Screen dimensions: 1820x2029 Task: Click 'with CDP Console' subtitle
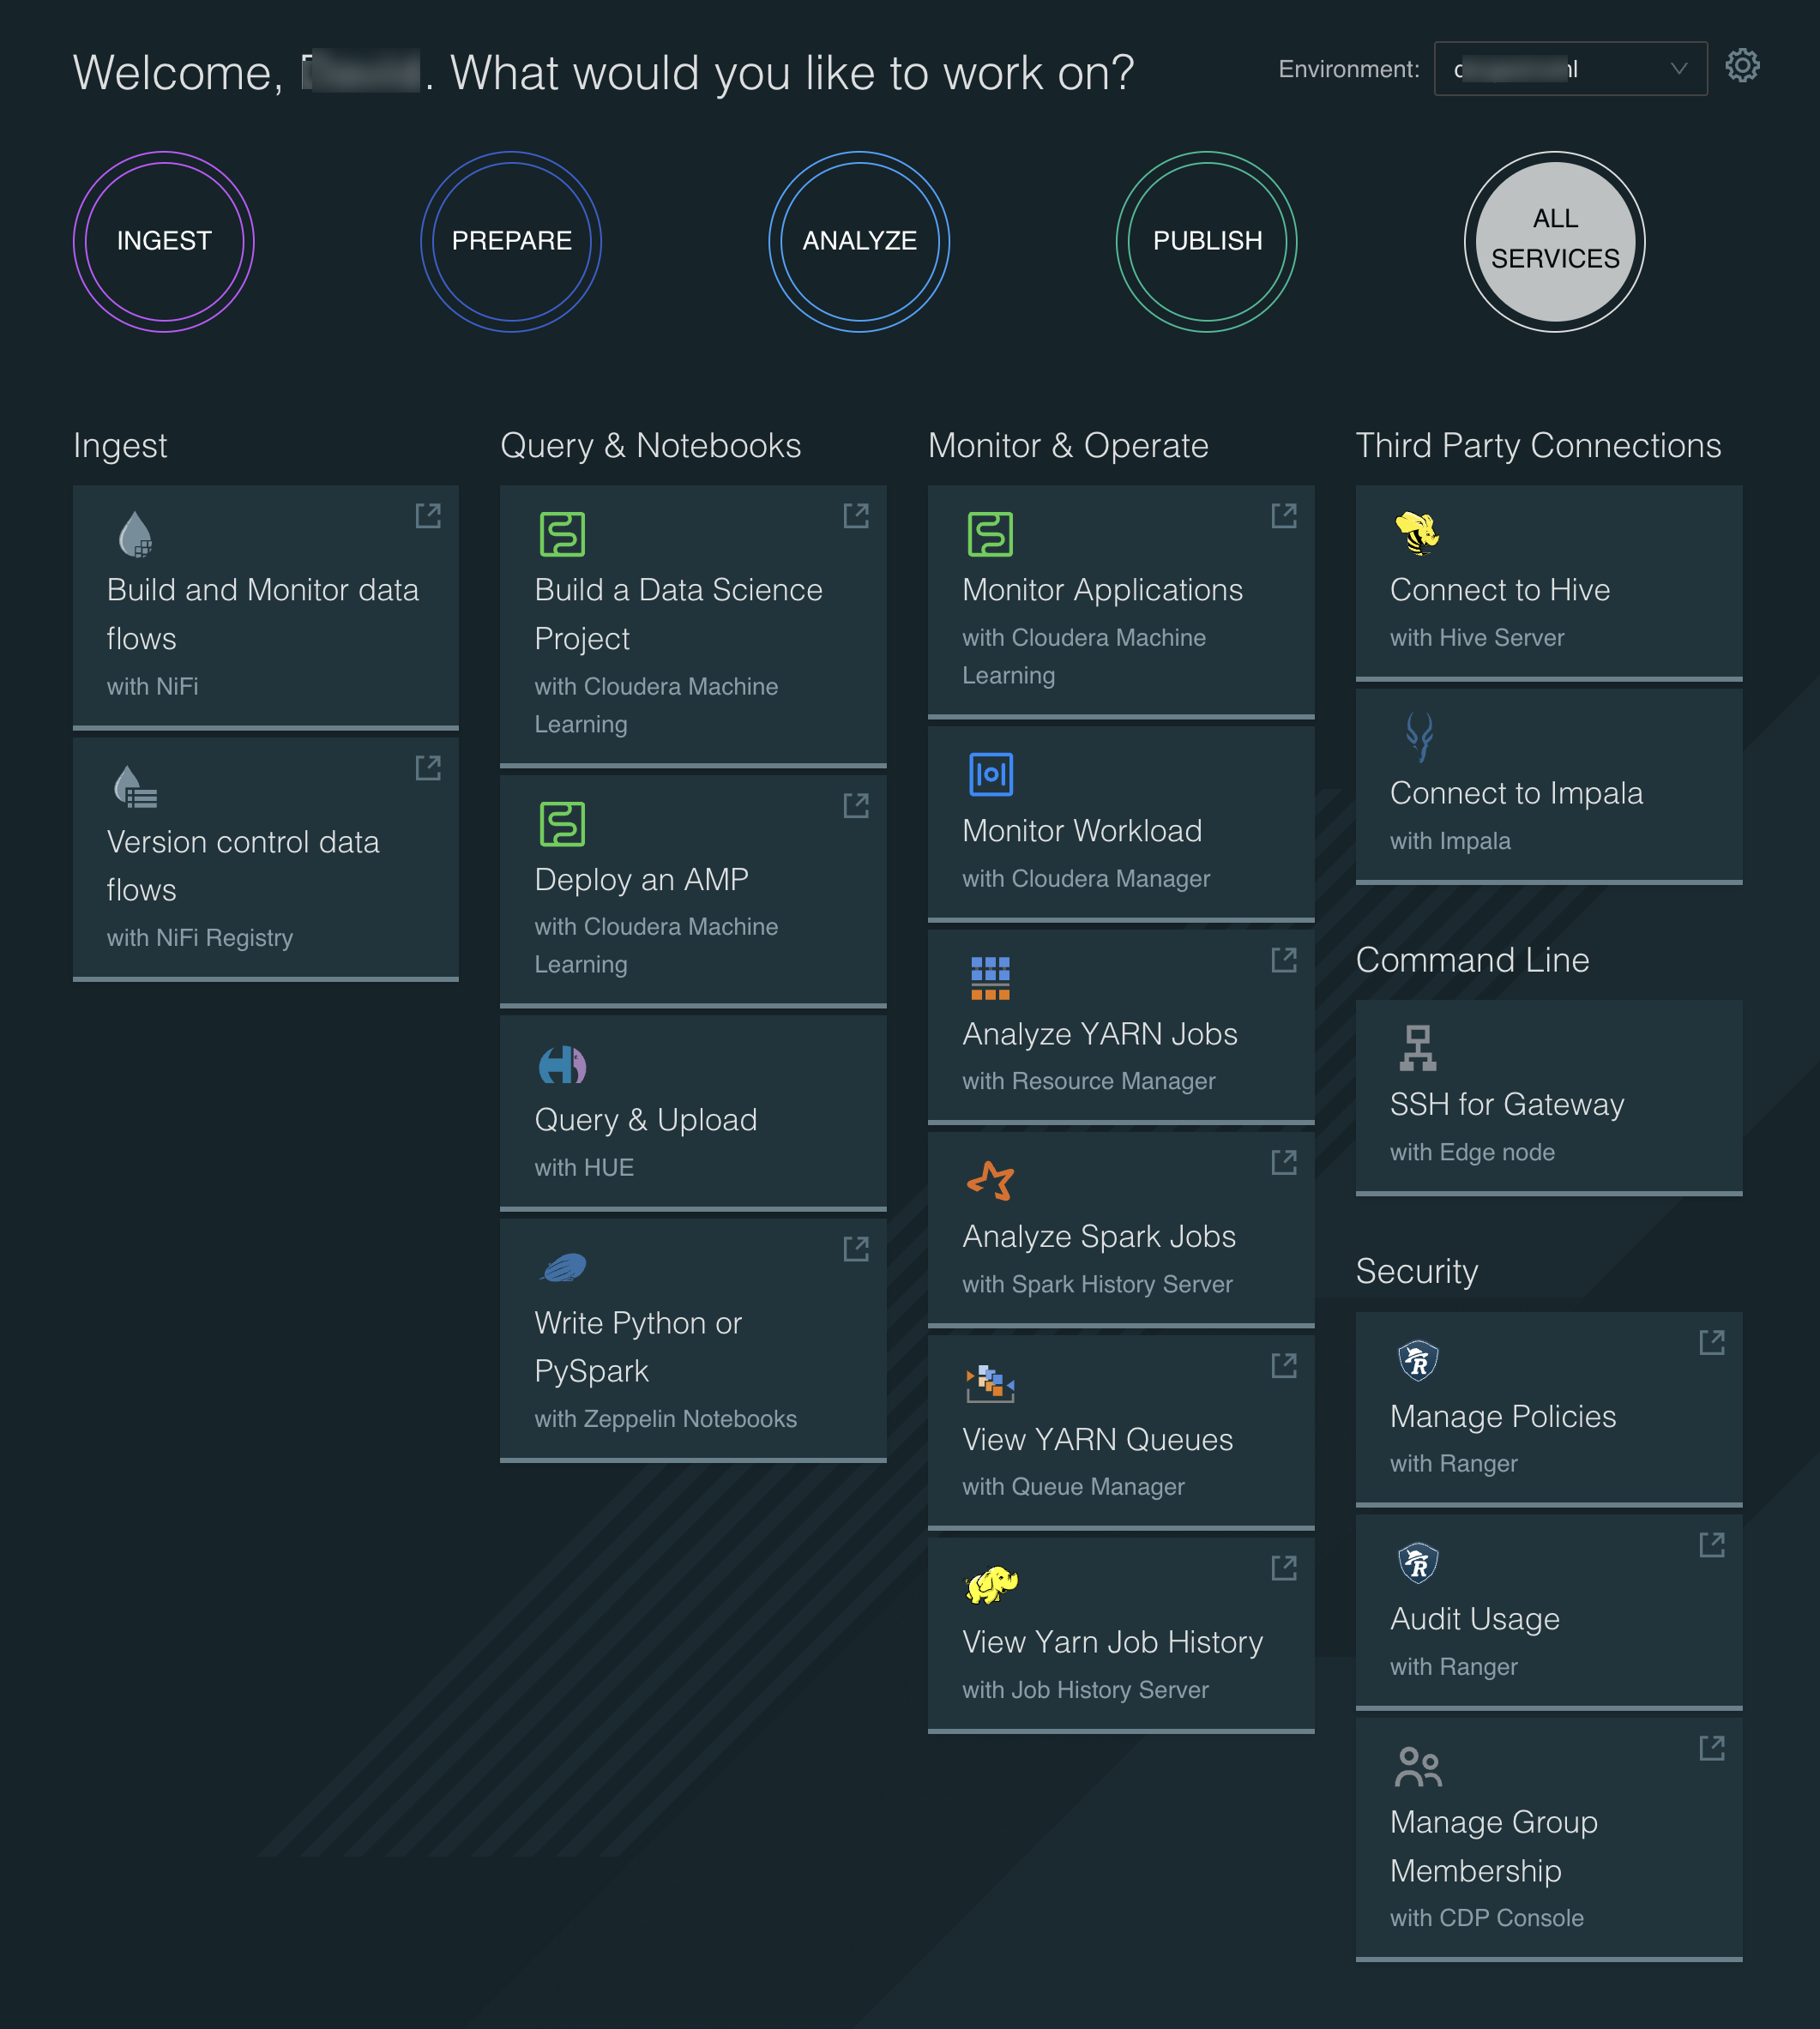1487,1918
